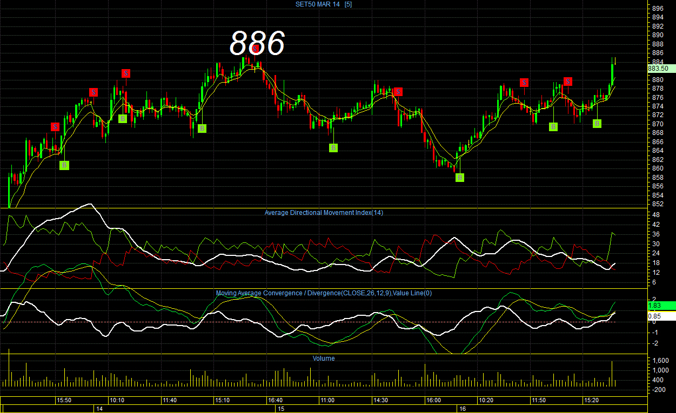This screenshot has width=676, height=413.
Task: Select the S marker just before 11:50 on day 16
Action: [524, 83]
